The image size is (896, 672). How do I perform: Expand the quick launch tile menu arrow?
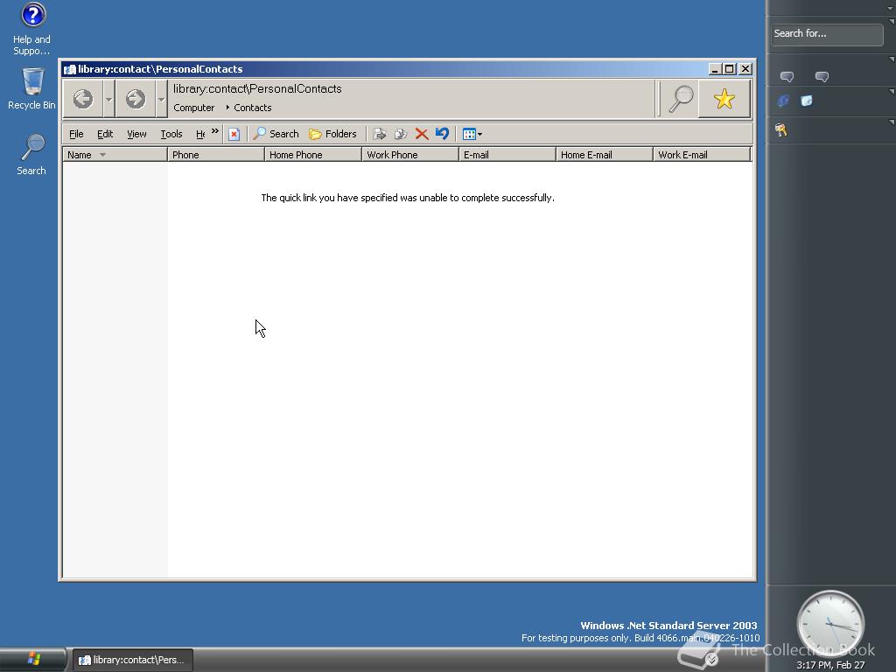coord(892,91)
